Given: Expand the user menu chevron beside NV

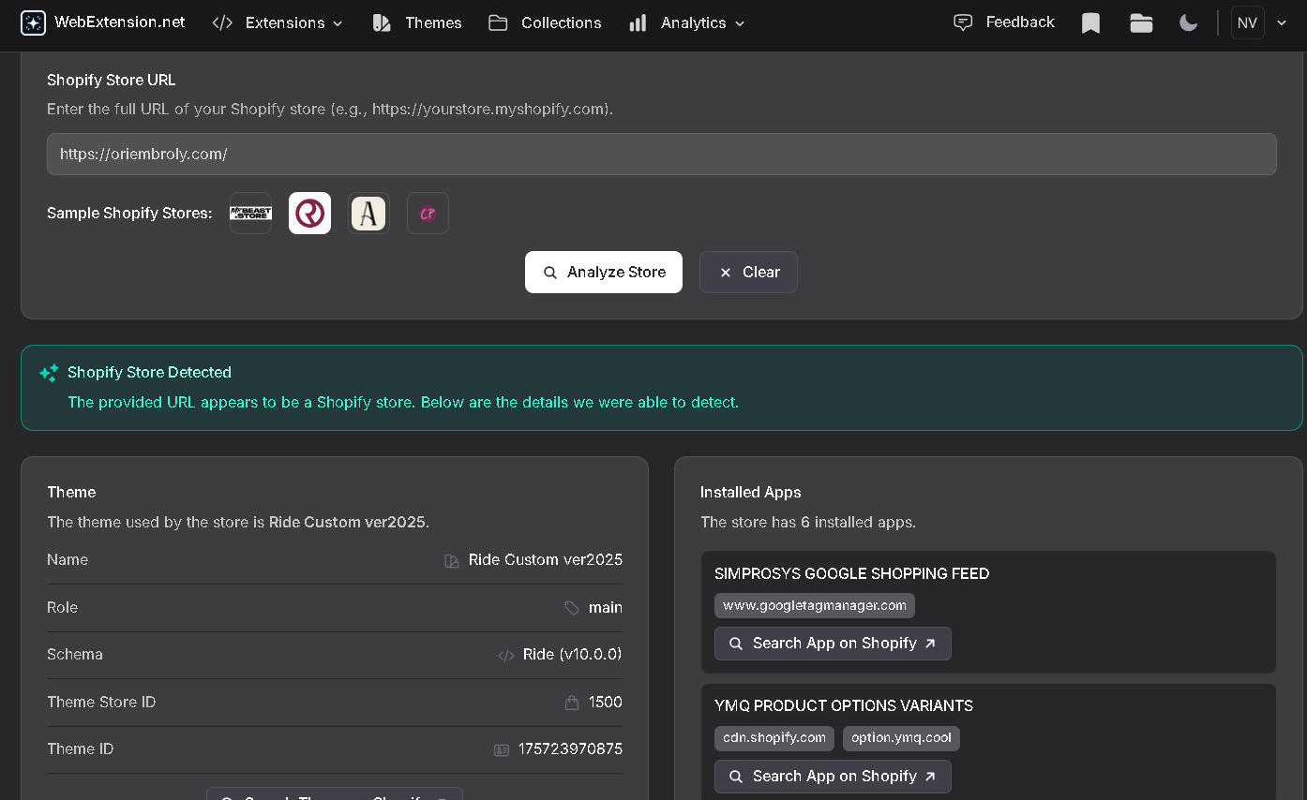Looking at the screenshot, I should [x=1282, y=22].
